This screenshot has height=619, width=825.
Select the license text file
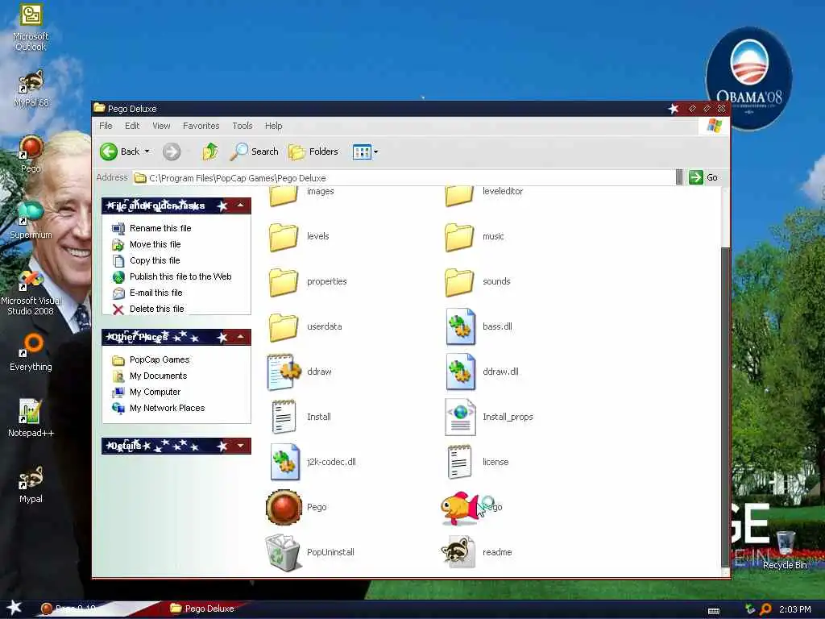point(477,462)
